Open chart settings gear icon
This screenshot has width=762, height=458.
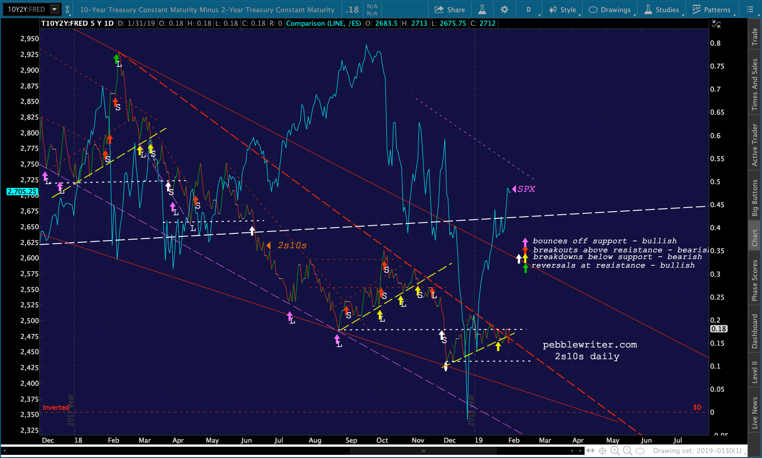point(504,9)
